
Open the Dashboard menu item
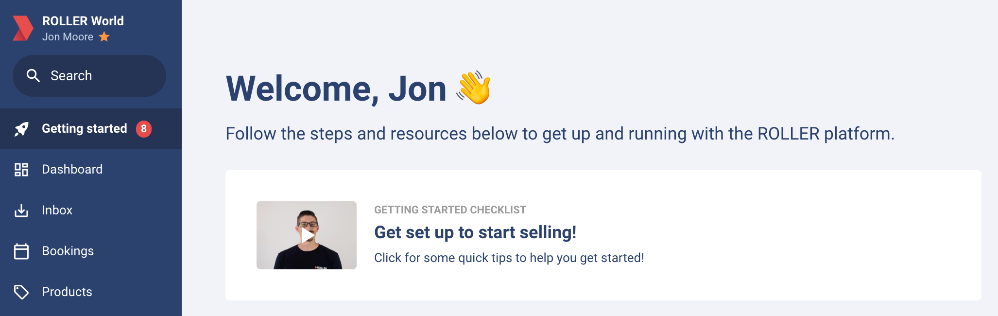click(x=91, y=169)
